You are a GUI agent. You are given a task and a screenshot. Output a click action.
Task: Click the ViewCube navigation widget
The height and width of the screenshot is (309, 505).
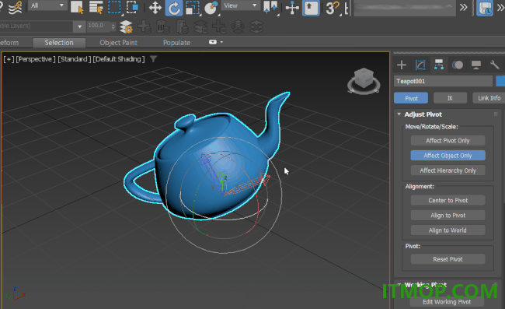(364, 81)
